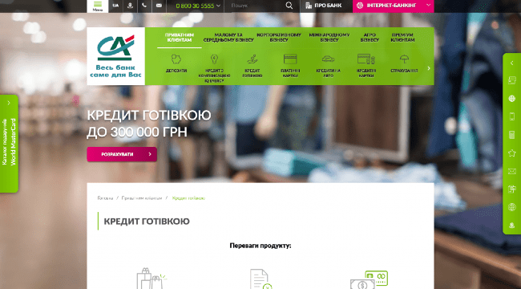Open the ПРО БАНК section
Image resolution: width=521 pixels, height=289 pixels.
click(x=324, y=6)
